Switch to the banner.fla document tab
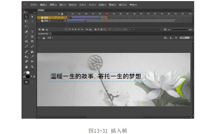218x134 pixels. (x=43, y=33)
